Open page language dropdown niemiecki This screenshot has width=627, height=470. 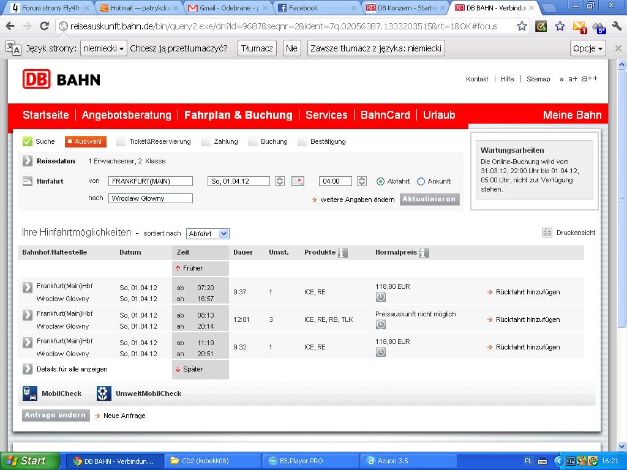[103, 48]
